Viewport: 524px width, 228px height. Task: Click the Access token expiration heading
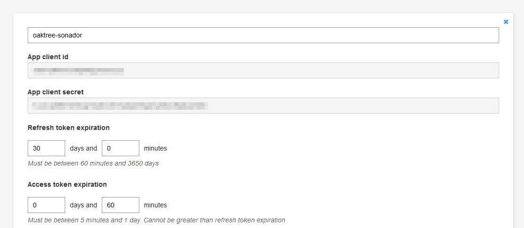(x=67, y=184)
